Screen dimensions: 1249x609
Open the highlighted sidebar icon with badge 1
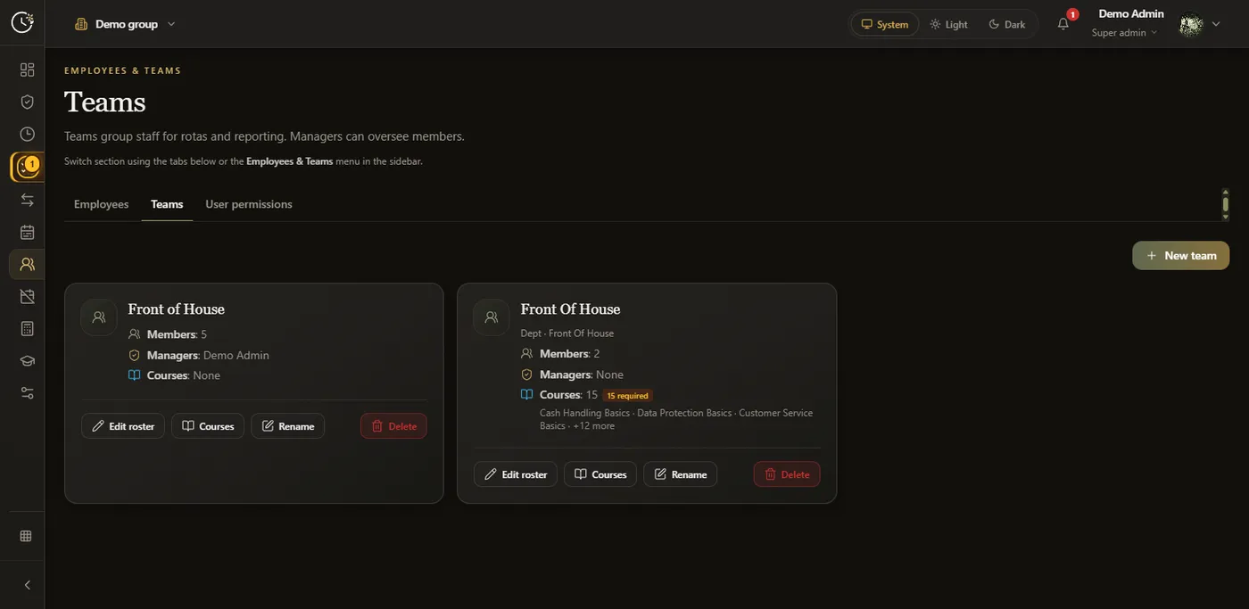(27, 167)
